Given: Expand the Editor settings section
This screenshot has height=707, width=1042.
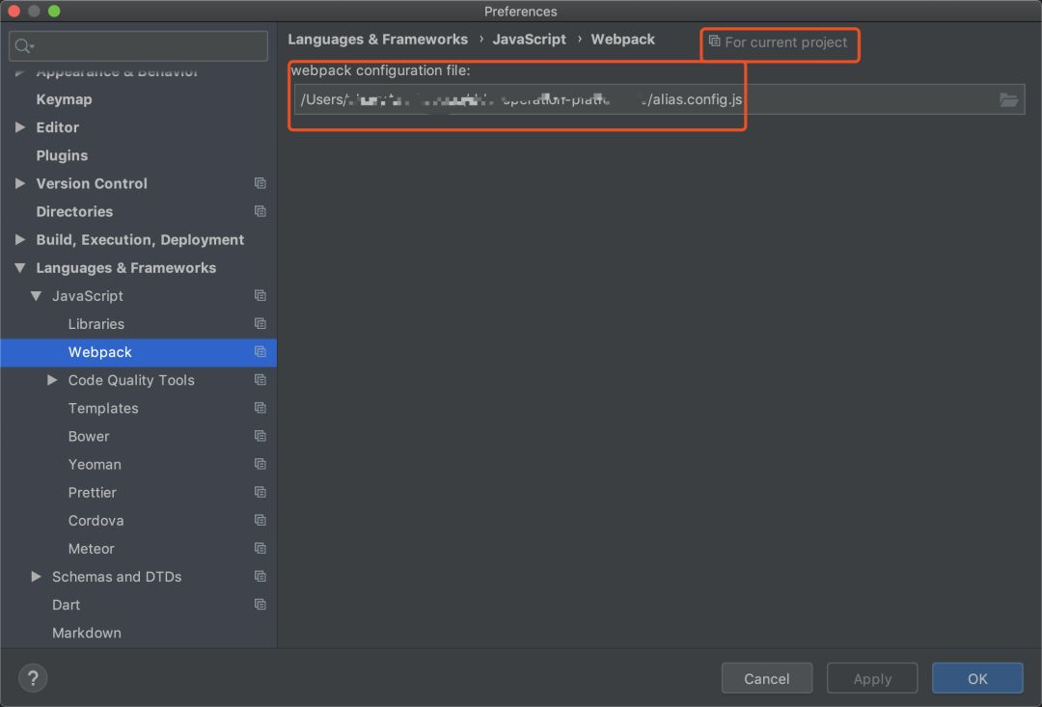Looking at the screenshot, I should 20,127.
